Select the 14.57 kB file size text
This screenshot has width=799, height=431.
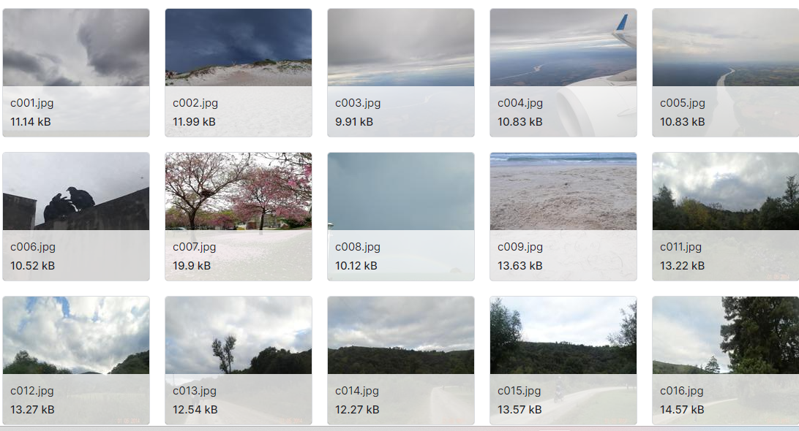(x=682, y=410)
